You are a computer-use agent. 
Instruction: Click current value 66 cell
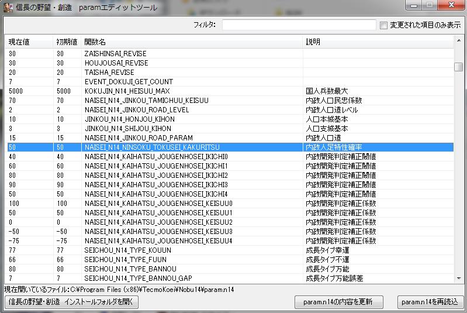click(12, 260)
